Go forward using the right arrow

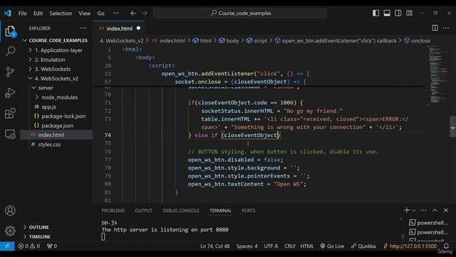[x=145, y=13]
